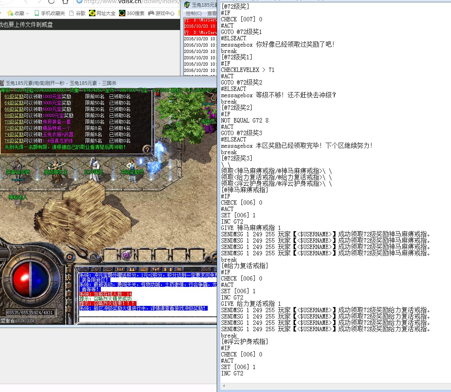Close the NPC reward dialog with red X

(157, 94)
